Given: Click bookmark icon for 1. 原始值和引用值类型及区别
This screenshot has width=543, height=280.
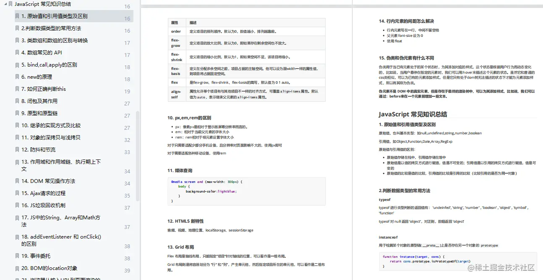Looking at the screenshot, I should [x=17, y=16].
